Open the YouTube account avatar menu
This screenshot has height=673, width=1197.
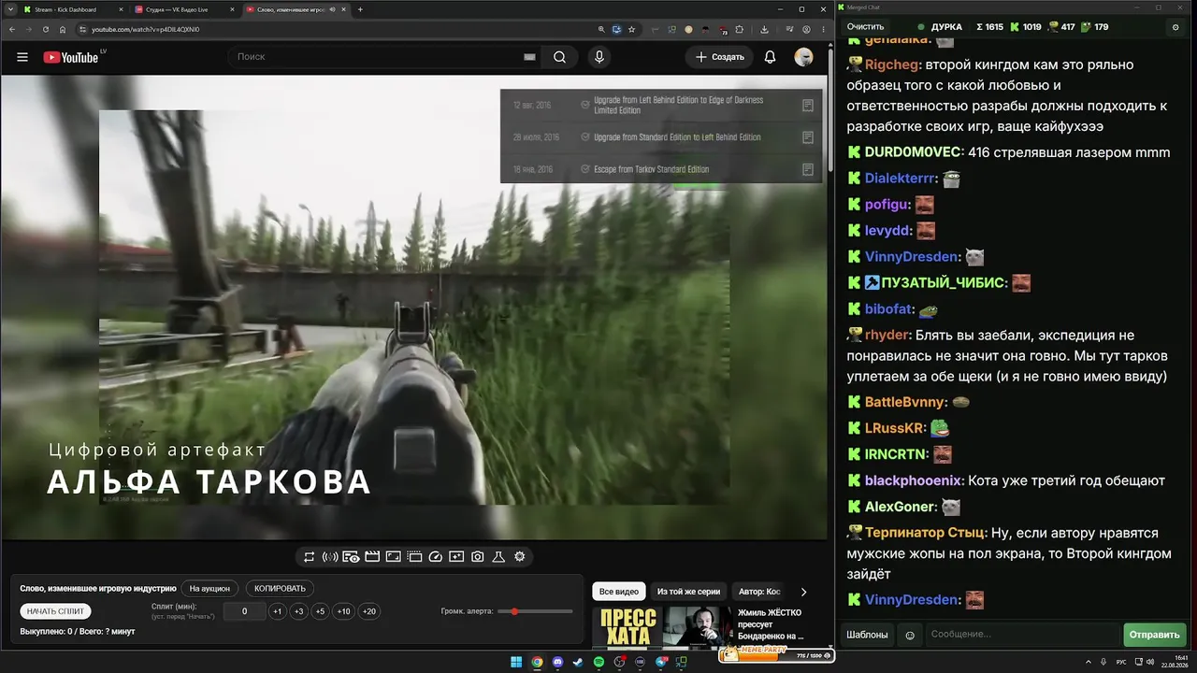pyautogui.click(x=803, y=57)
